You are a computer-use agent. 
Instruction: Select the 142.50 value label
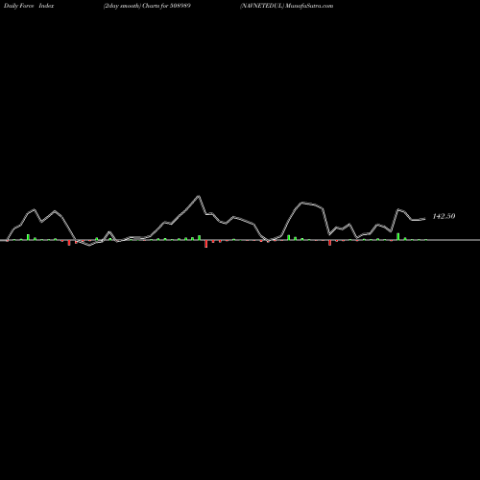point(444,216)
